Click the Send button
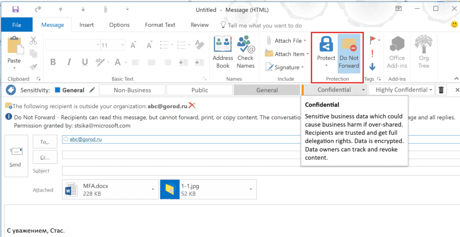The width and height of the screenshot is (460, 237). pyautogui.click(x=16, y=156)
